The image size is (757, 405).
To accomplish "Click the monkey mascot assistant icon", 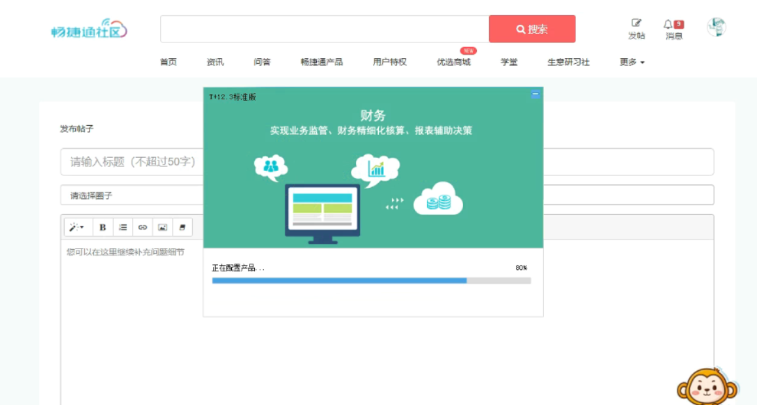I will [x=707, y=387].
